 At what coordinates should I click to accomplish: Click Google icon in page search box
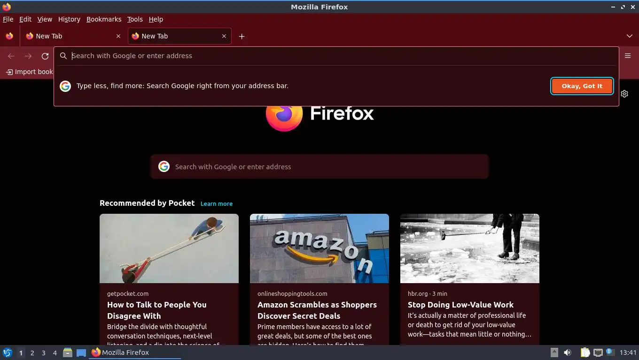point(164,166)
